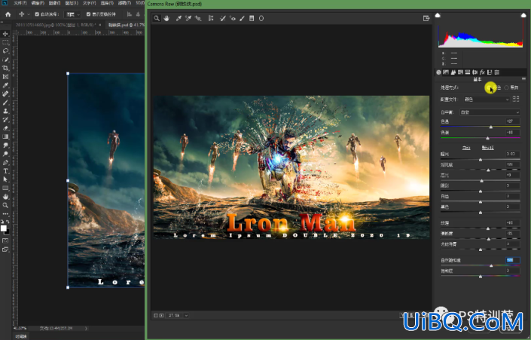
Task: Toggle shadow clipping warning on histogram
Action: point(438,15)
